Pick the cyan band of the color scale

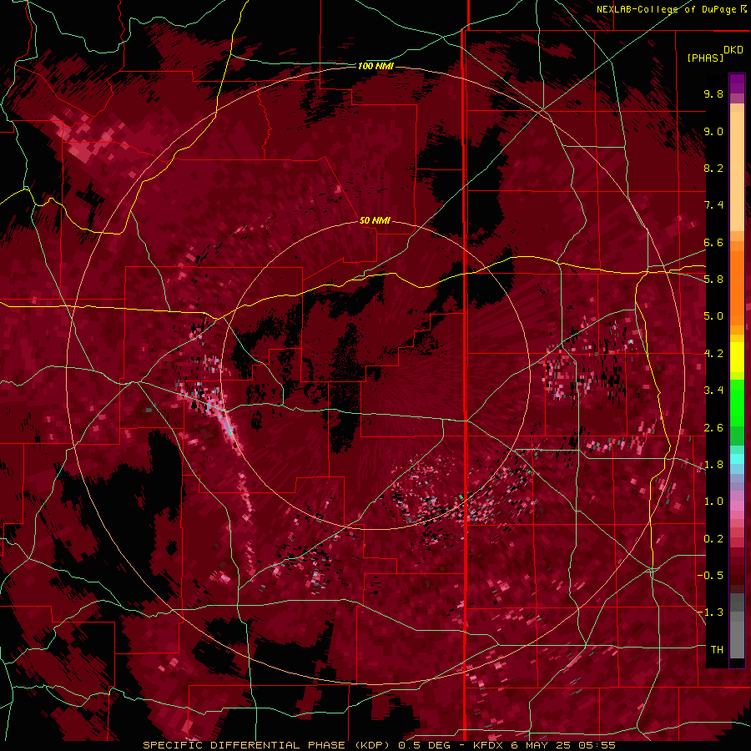[737, 459]
